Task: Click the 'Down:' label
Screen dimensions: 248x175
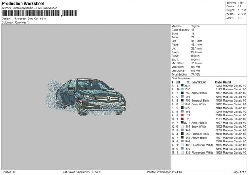Action: click(x=175, y=52)
